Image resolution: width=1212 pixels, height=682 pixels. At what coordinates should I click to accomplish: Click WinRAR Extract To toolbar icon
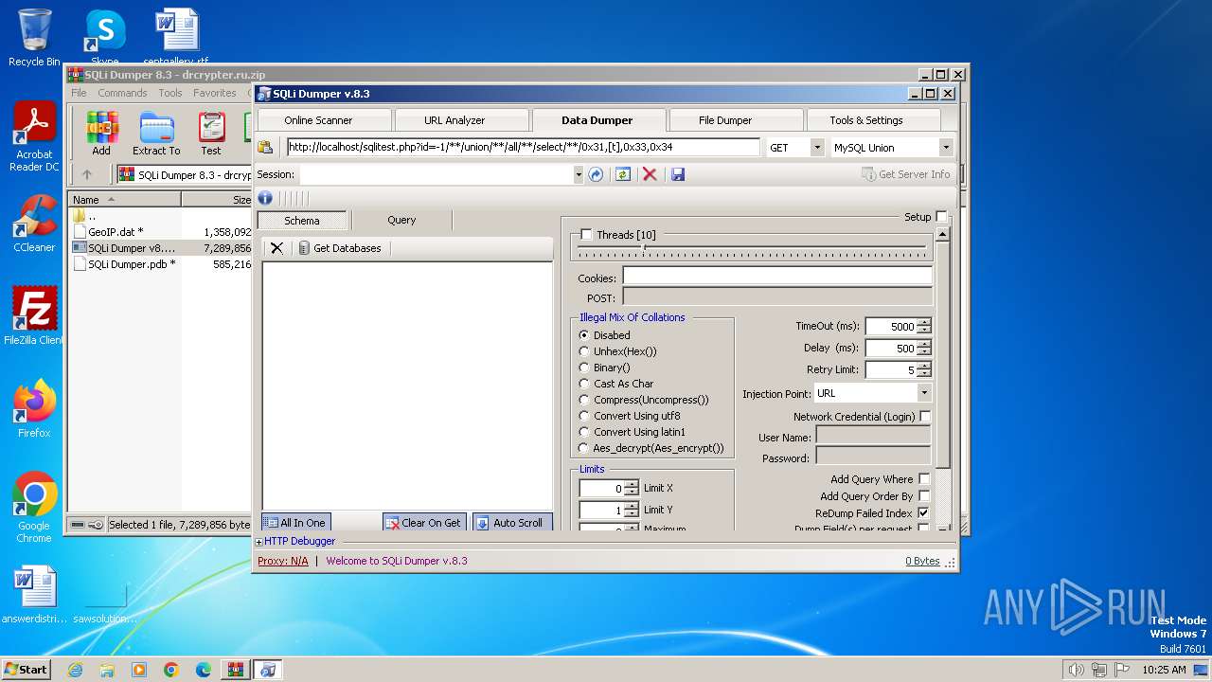click(156, 134)
